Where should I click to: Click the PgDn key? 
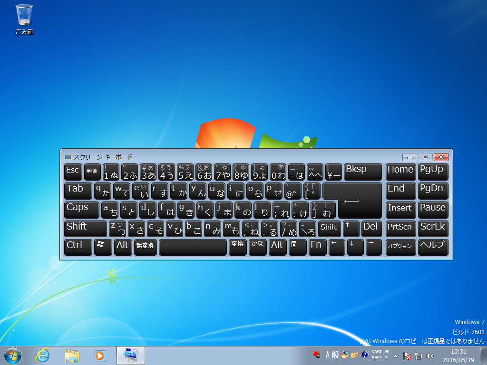tap(433, 191)
